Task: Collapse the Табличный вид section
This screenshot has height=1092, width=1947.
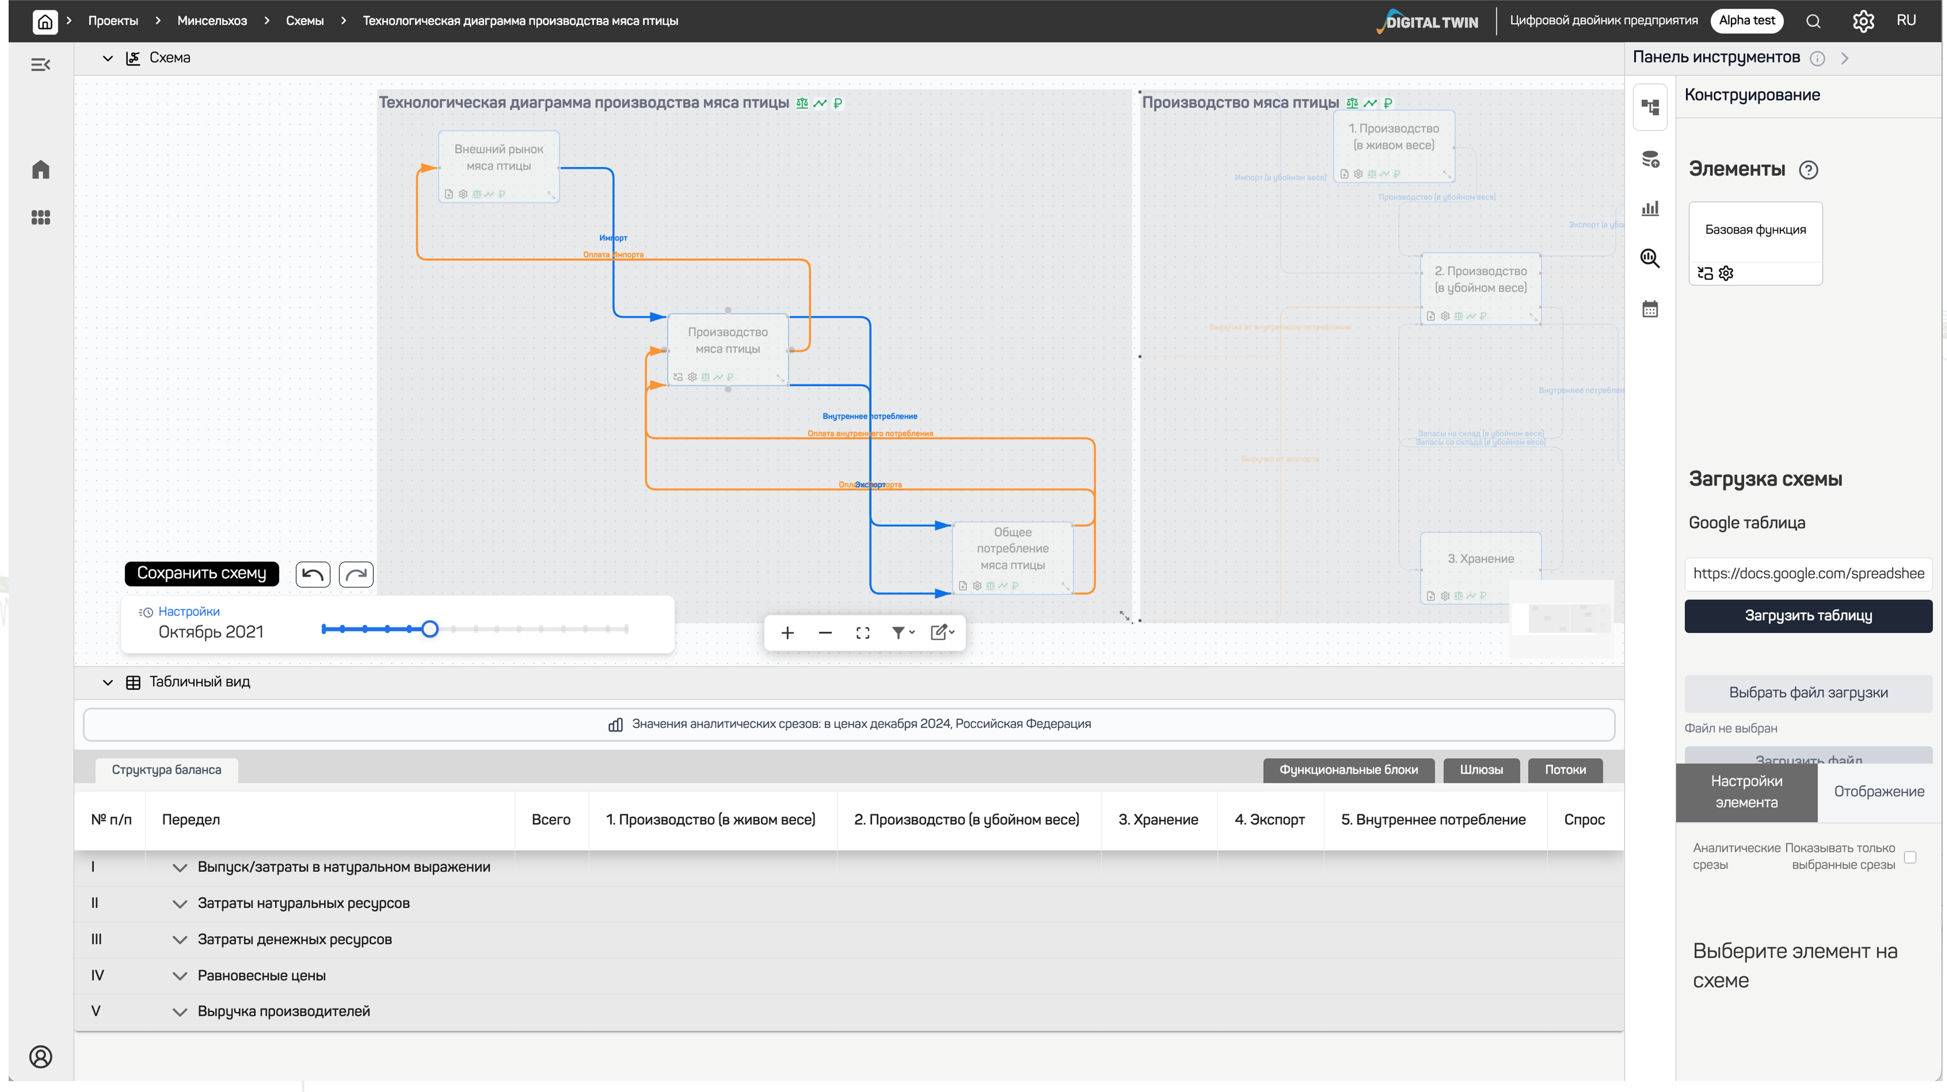Action: [x=107, y=683]
